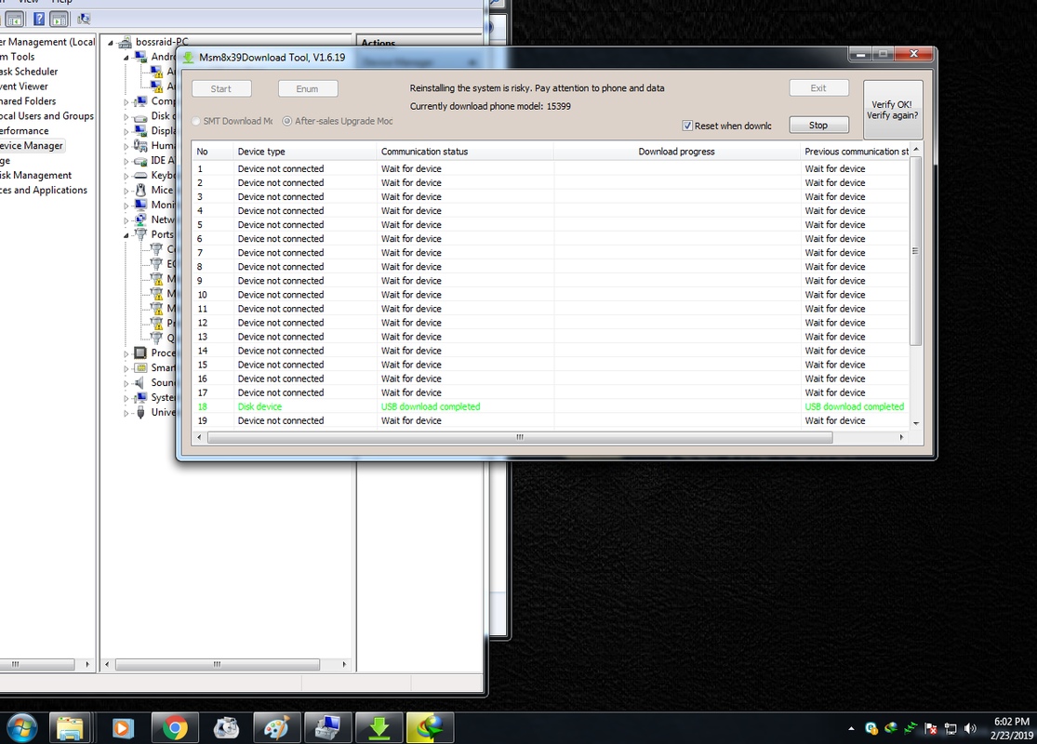Open the green download tool taskbar icon
Image resolution: width=1037 pixels, height=744 pixels.
tap(379, 728)
